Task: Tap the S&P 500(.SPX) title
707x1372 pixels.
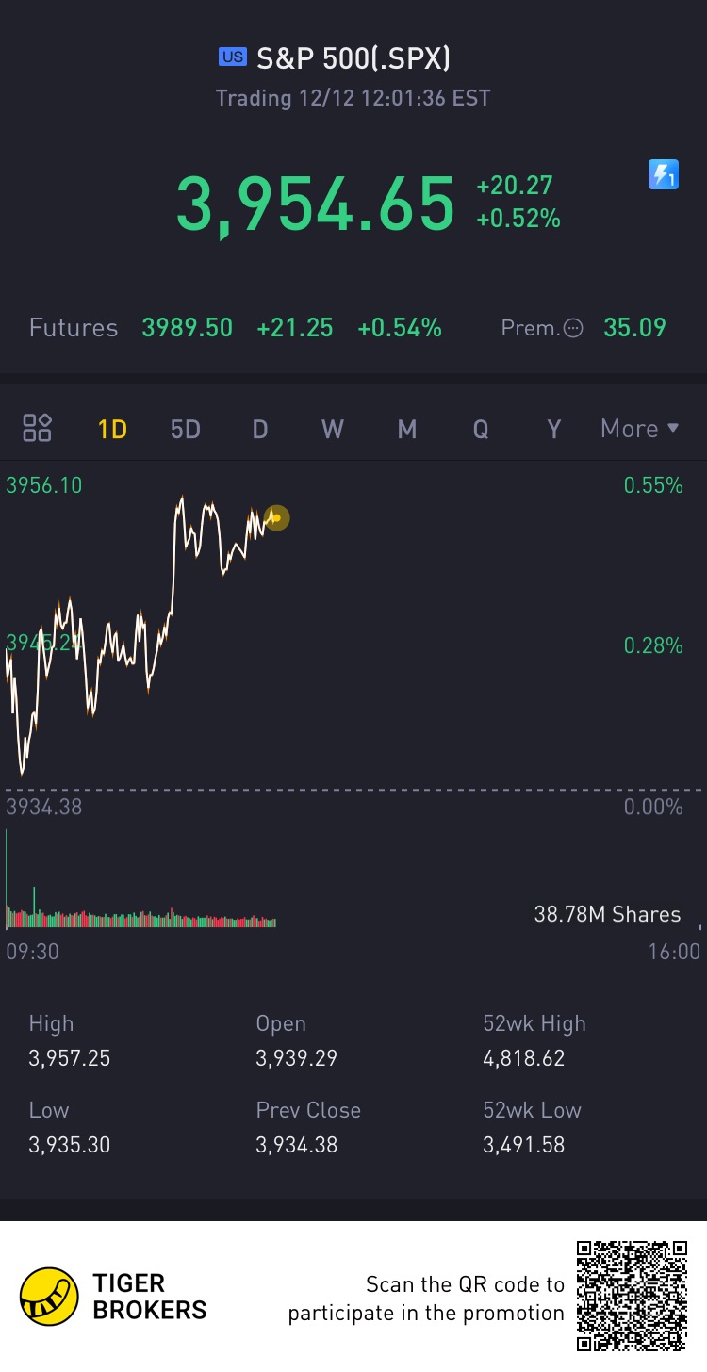Action: (353, 58)
